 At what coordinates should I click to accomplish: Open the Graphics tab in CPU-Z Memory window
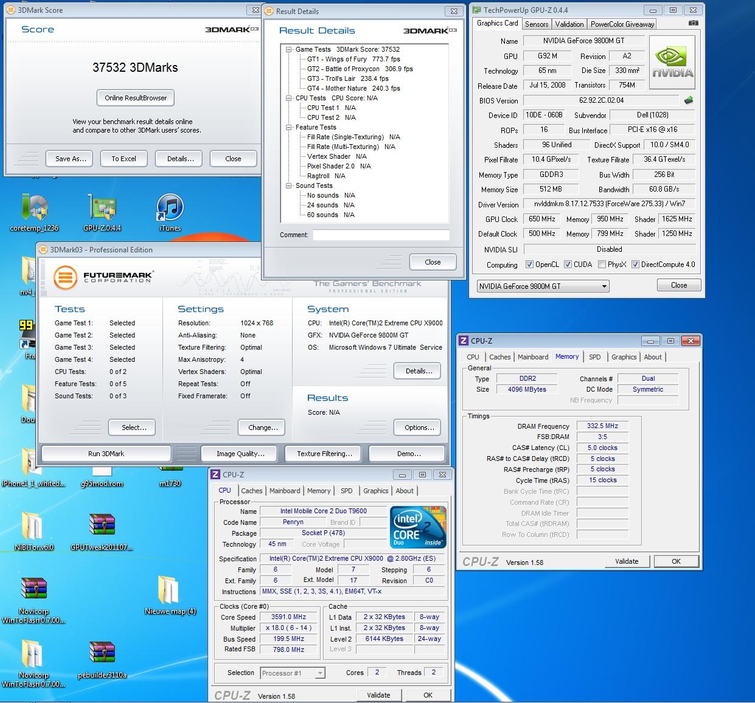click(x=624, y=357)
